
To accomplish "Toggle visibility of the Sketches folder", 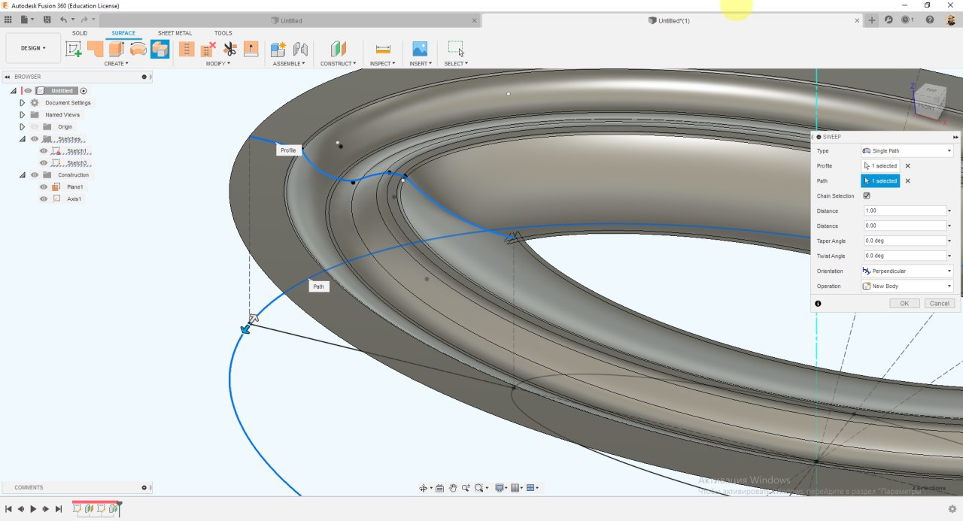I will click(x=35, y=139).
